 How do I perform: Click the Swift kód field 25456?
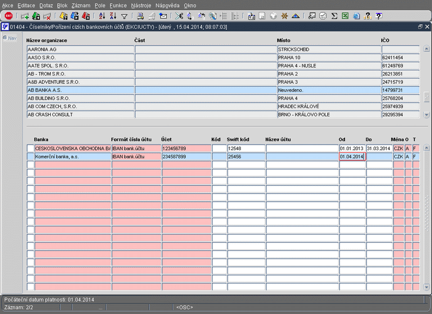[x=246, y=157]
